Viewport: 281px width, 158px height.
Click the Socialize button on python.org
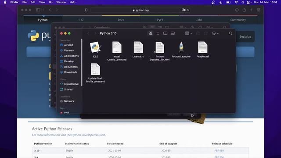[245, 36]
